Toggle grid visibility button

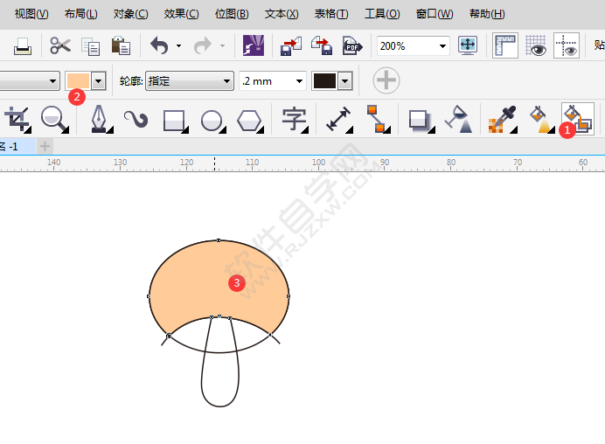tap(536, 45)
